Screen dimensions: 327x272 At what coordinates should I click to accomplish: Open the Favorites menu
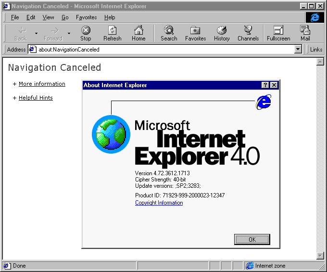click(x=87, y=17)
